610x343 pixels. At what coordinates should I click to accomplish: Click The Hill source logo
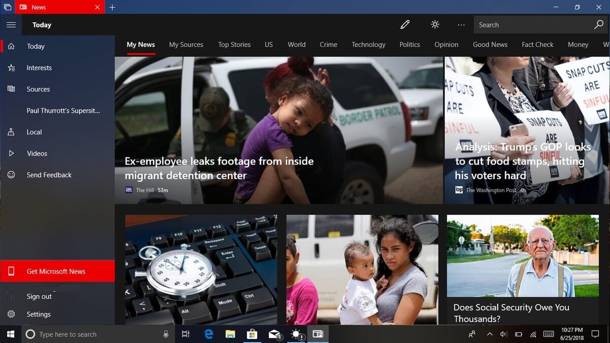click(129, 190)
